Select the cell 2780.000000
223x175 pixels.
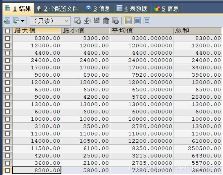tap(142, 126)
